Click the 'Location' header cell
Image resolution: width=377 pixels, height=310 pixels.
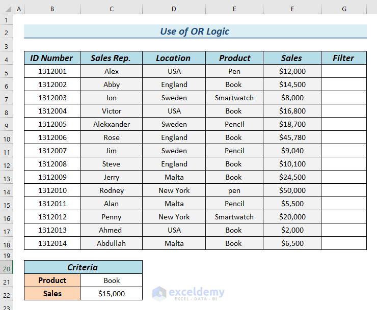174,58
